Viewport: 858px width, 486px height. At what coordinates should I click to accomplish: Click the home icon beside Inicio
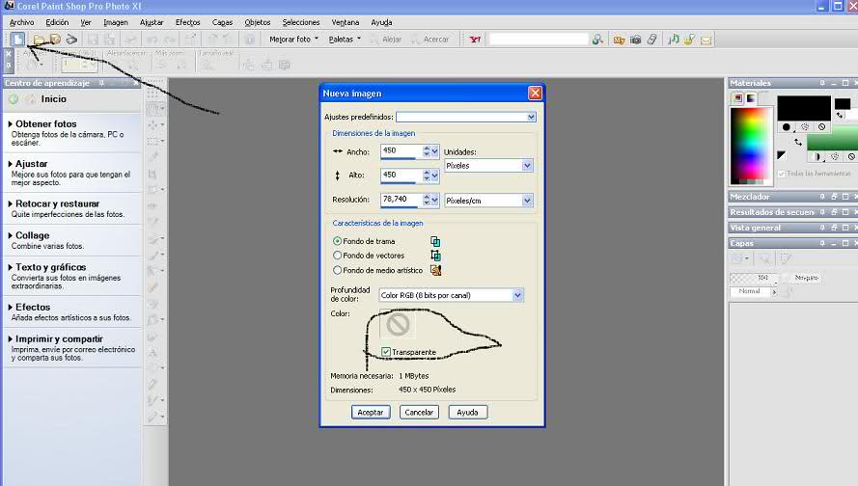pos(31,99)
